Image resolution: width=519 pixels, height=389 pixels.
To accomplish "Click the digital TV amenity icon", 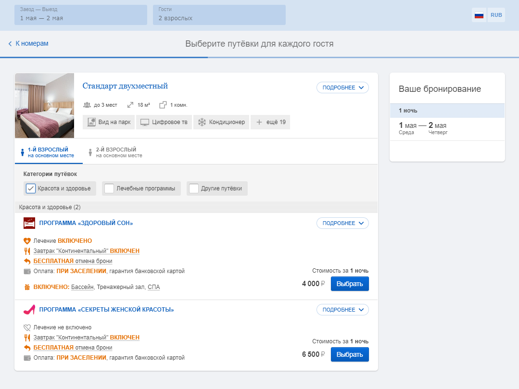I will coord(145,122).
